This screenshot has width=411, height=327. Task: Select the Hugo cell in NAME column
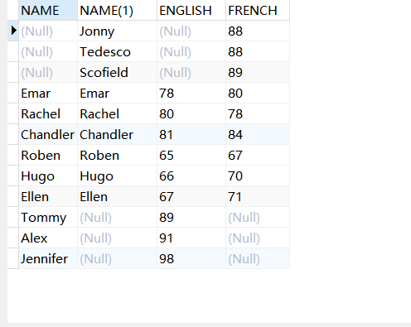[x=48, y=176]
